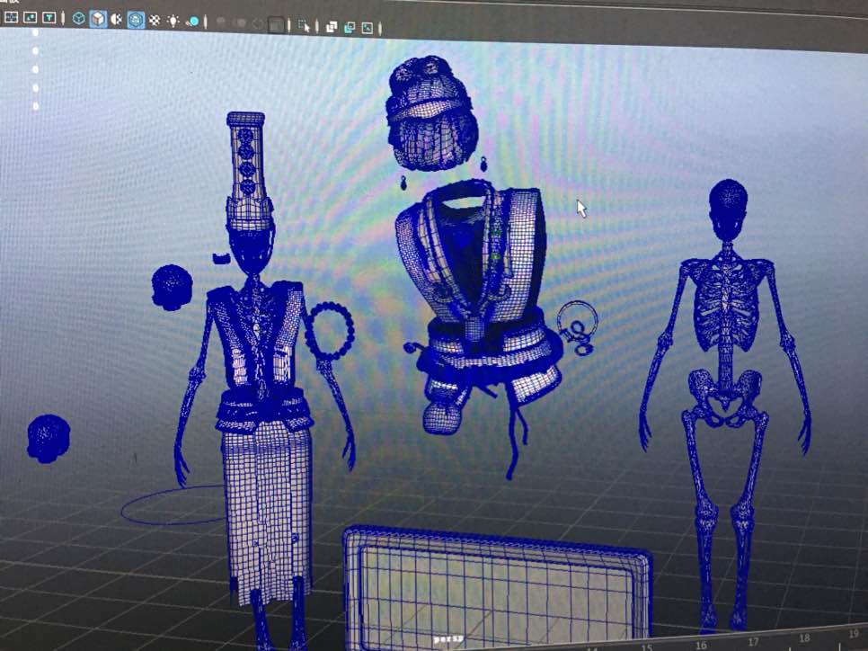Click the dimmed ambient occlusion icon
Viewport: 868px width, 651px height.
click(221, 22)
